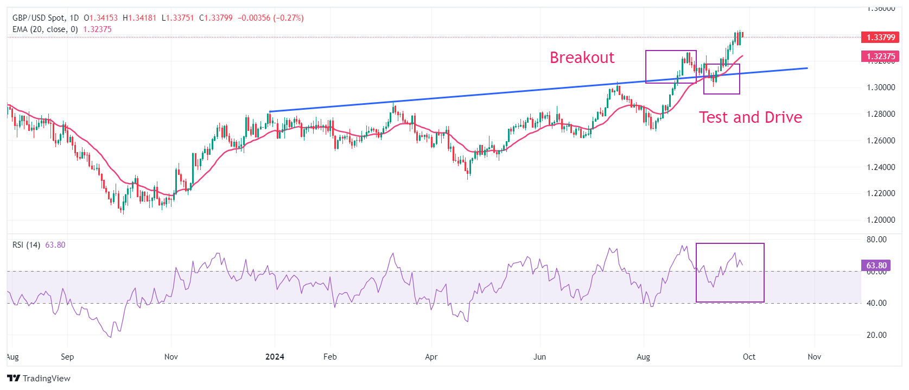Click the 80.00 level on the RSI axis
909x390 pixels.
pos(876,240)
